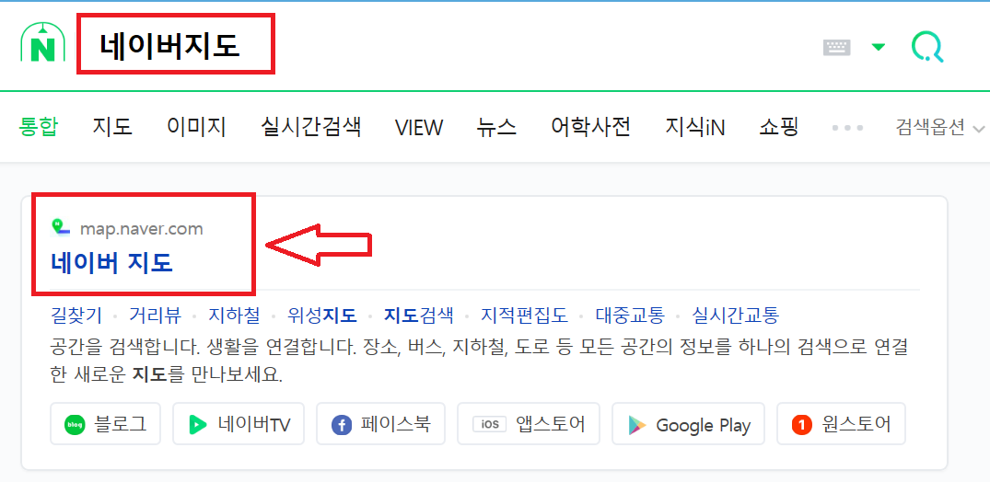Click the 네이버TV button
Viewport: 990px width, 482px height.
[239, 424]
